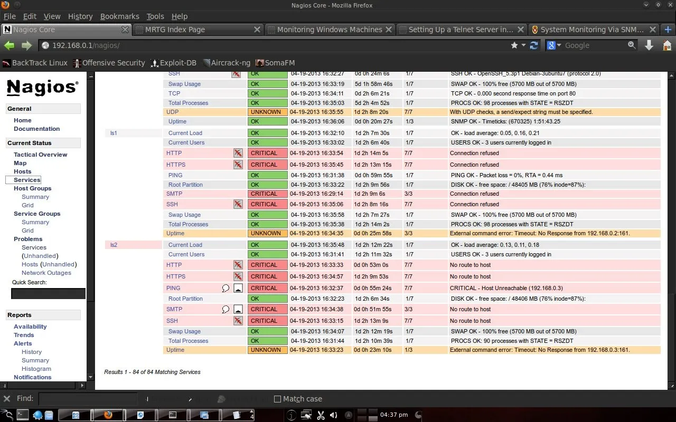Open ls2 Swap Usage service link
The height and width of the screenshot is (422, 676).
[x=184, y=331]
